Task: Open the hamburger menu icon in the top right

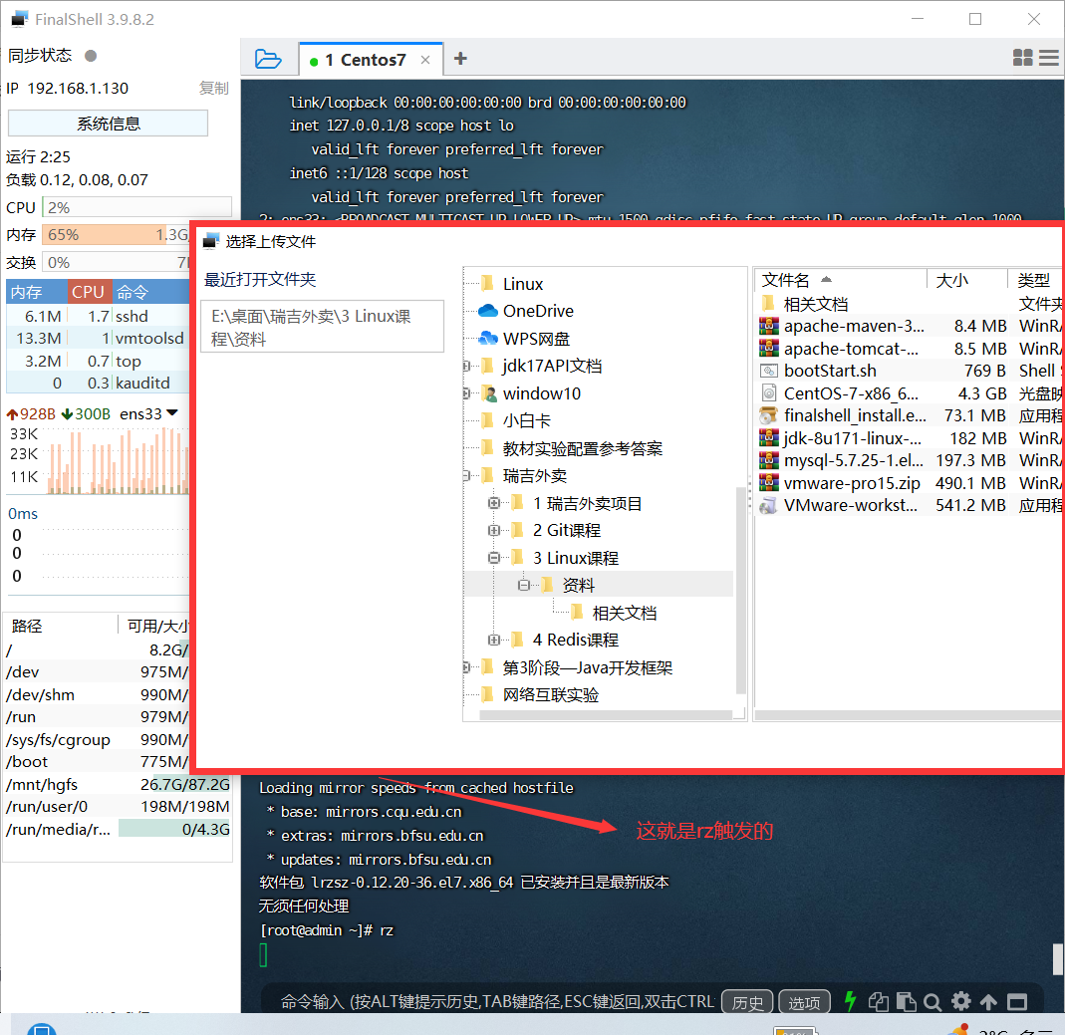Action: point(1049,58)
